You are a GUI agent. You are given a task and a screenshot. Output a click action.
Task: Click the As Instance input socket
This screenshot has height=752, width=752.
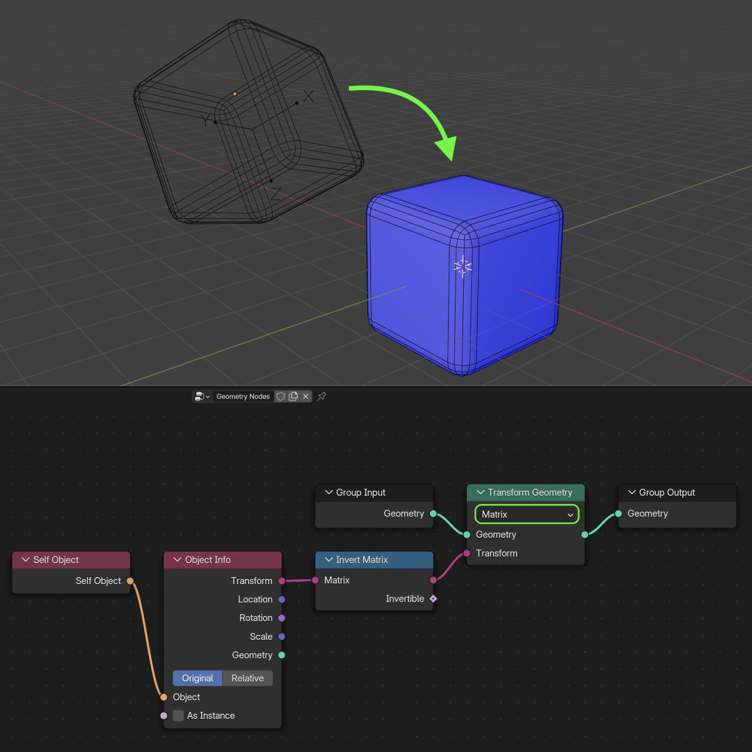pyautogui.click(x=164, y=716)
